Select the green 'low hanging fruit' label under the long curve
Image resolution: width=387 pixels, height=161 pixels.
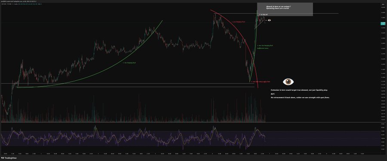coord(129,63)
